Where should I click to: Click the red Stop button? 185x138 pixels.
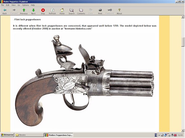43,11
